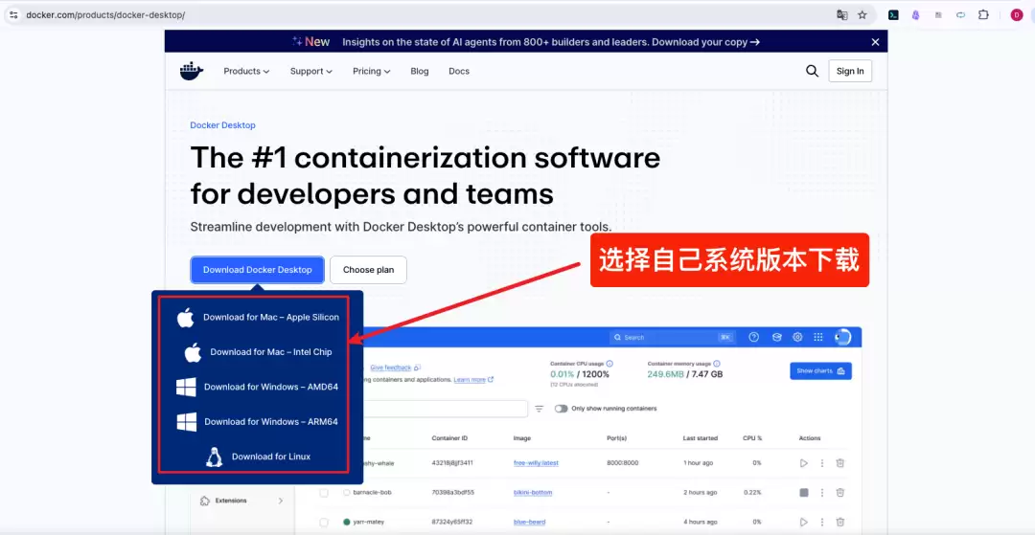Screen dimensions: 1035x535
Task: Start the free-willy:latest container with play icon
Action: pyautogui.click(x=804, y=463)
